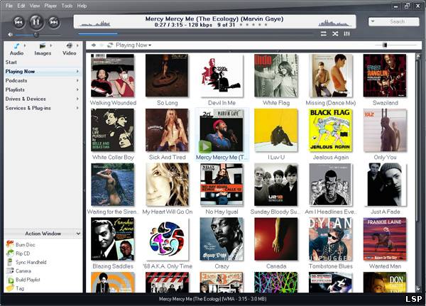This screenshot has width=426, height=306.
Task: Collapse the Action Window chevron
Action: pyautogui.click(x=78, y=234)
